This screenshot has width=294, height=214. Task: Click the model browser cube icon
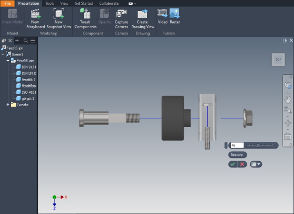point(4,41)
